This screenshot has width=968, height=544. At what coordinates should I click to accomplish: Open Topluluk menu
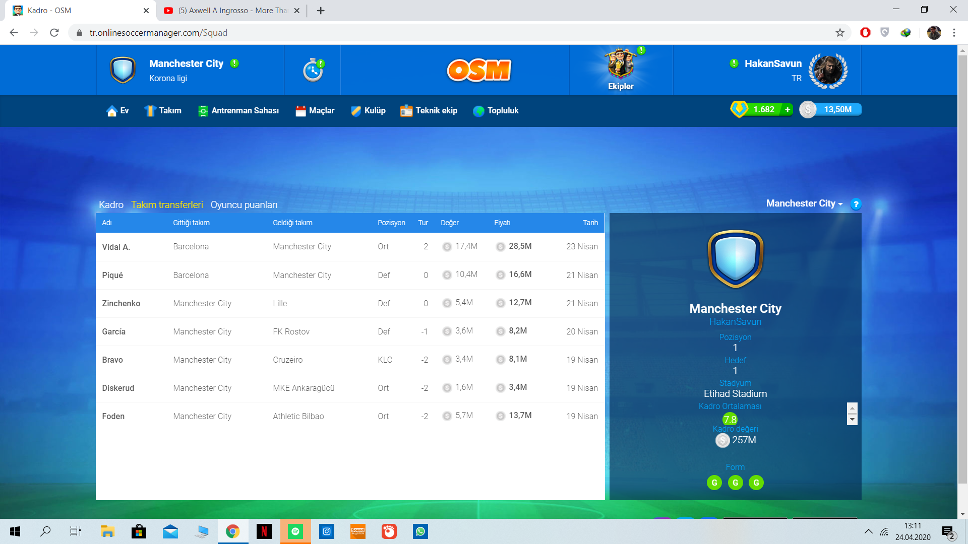click(x=496, y=111)
